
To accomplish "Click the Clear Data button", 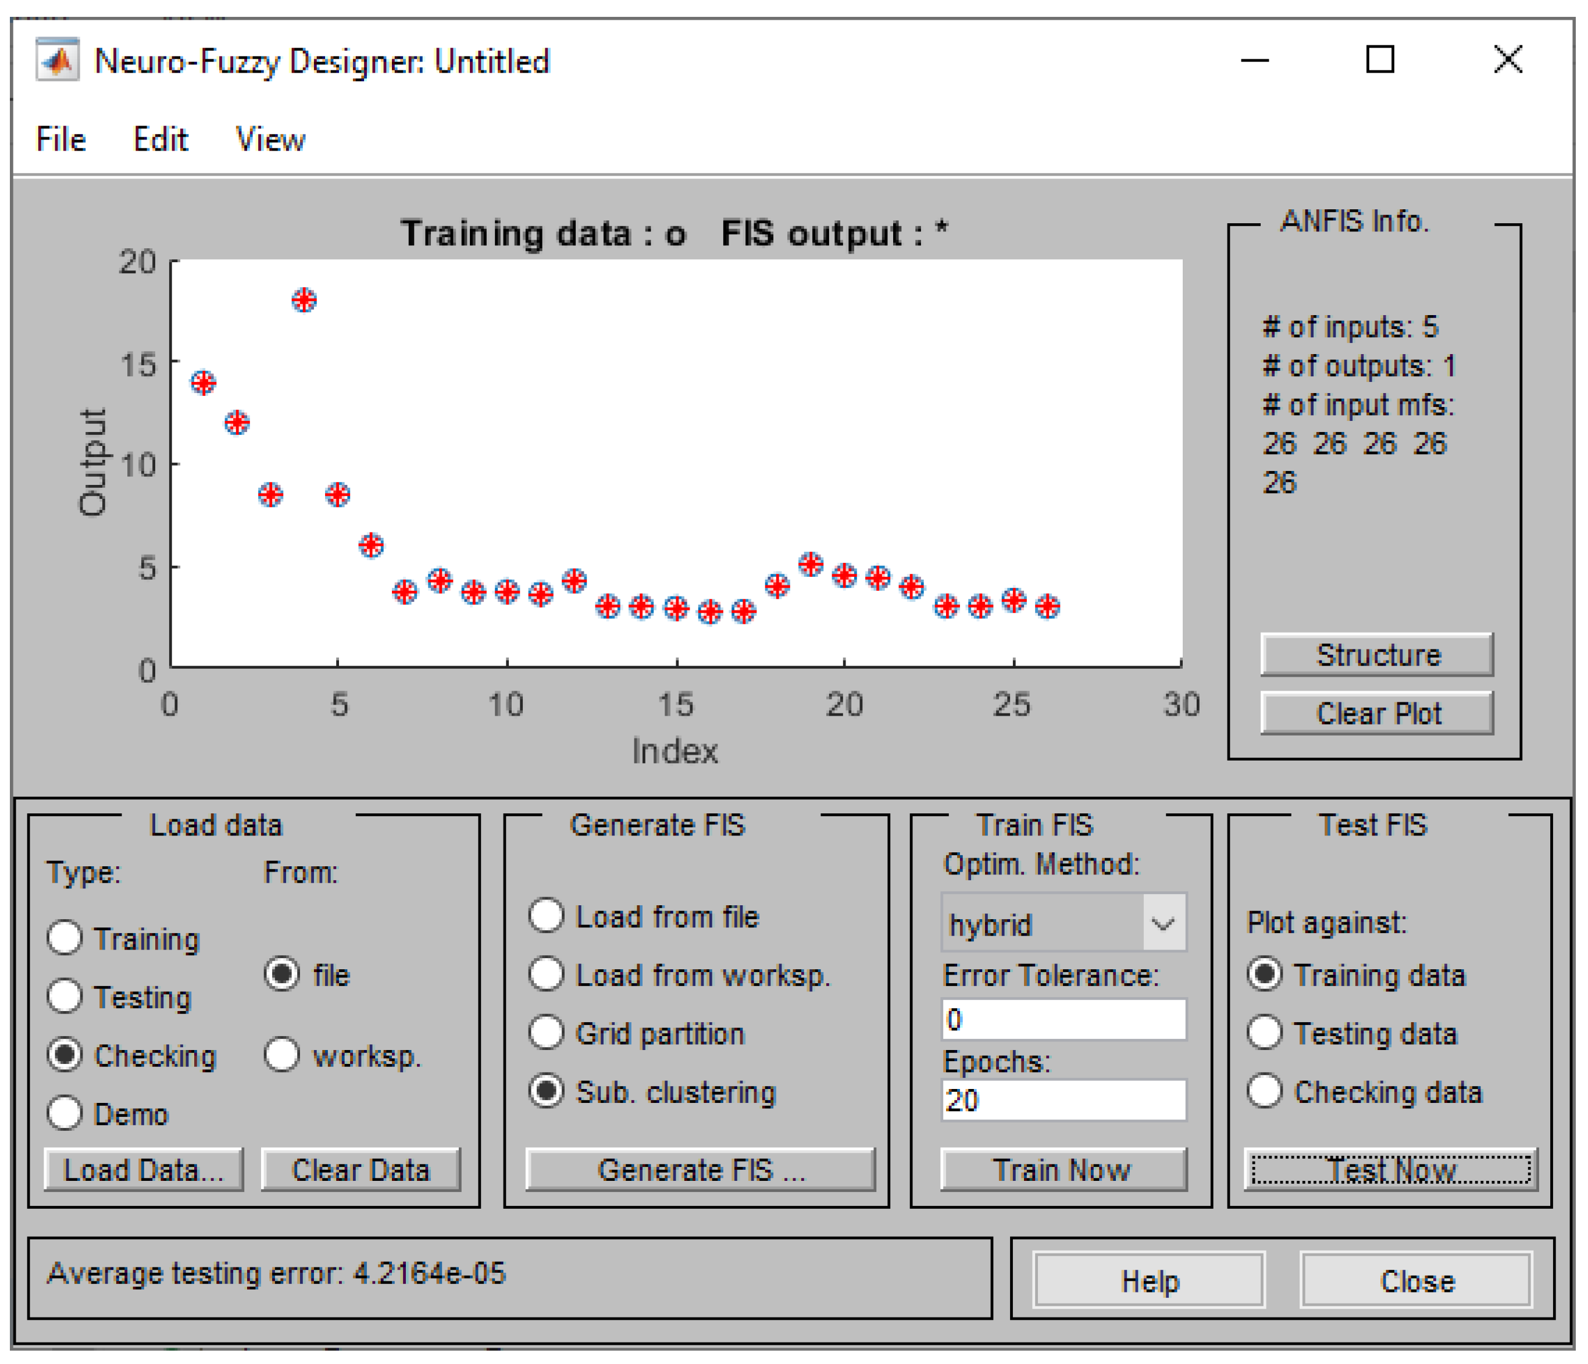I will click(x=360, y=1169).
